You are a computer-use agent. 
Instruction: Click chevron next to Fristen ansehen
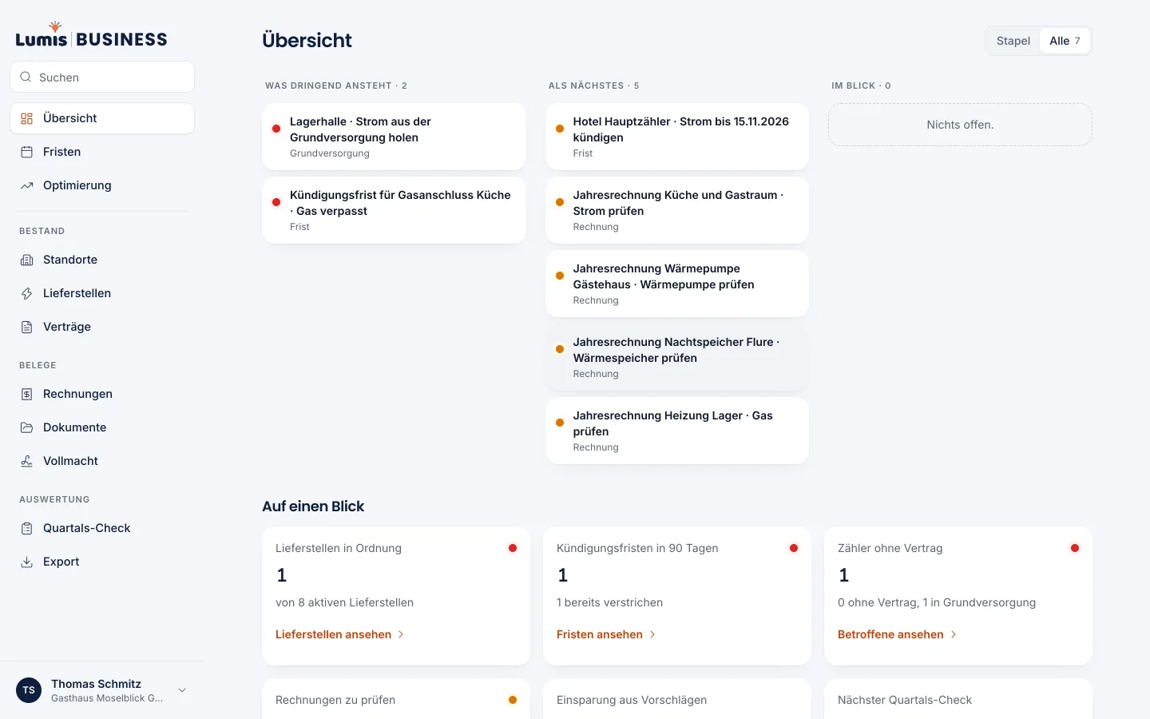pyautogui.click(x=652, y=634)
